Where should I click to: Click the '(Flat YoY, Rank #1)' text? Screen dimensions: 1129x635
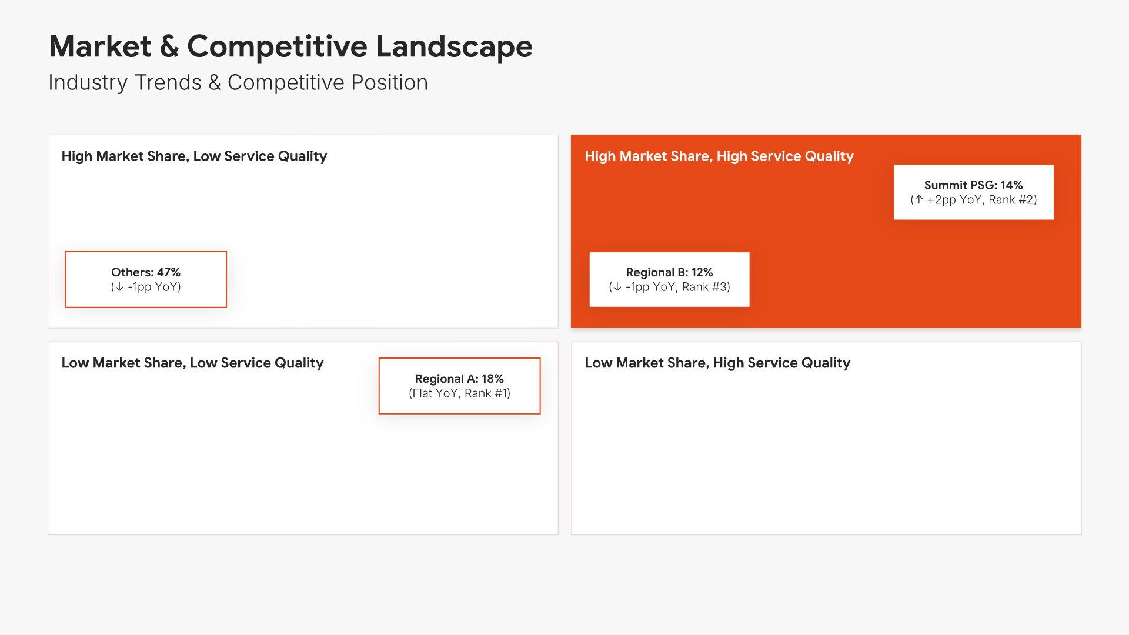[x=459, y=393]
